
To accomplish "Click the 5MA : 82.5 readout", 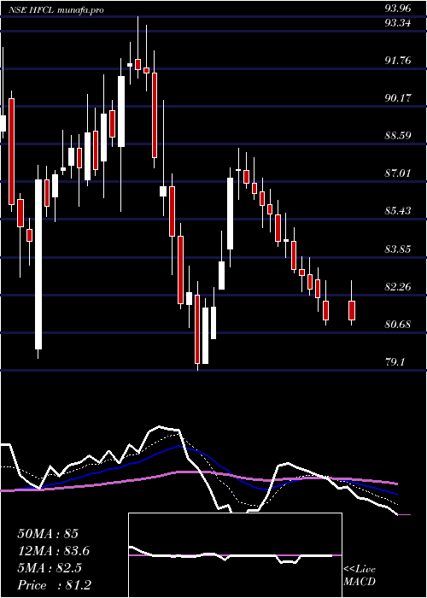I will pyautogui.click(x=50, y=568).
